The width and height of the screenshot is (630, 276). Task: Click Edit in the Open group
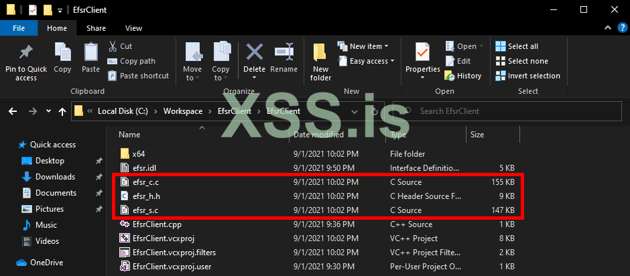[458, 61]
